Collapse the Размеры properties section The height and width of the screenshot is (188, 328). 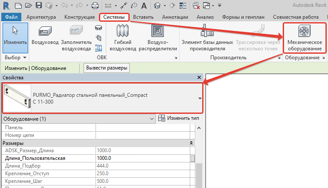coord(191,143)
